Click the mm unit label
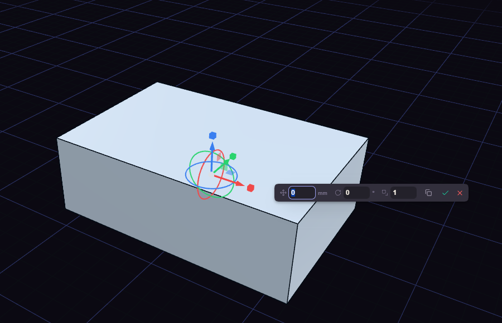The width and height of the screenshot is (502, 323). 322,193
